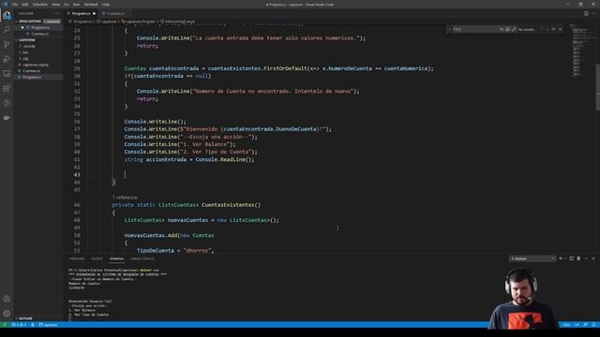
Task: Open the Accounts menu icon
Action: tap(7, 300)
